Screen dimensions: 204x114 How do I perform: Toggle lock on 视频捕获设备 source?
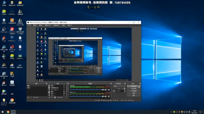coord(67,88)
